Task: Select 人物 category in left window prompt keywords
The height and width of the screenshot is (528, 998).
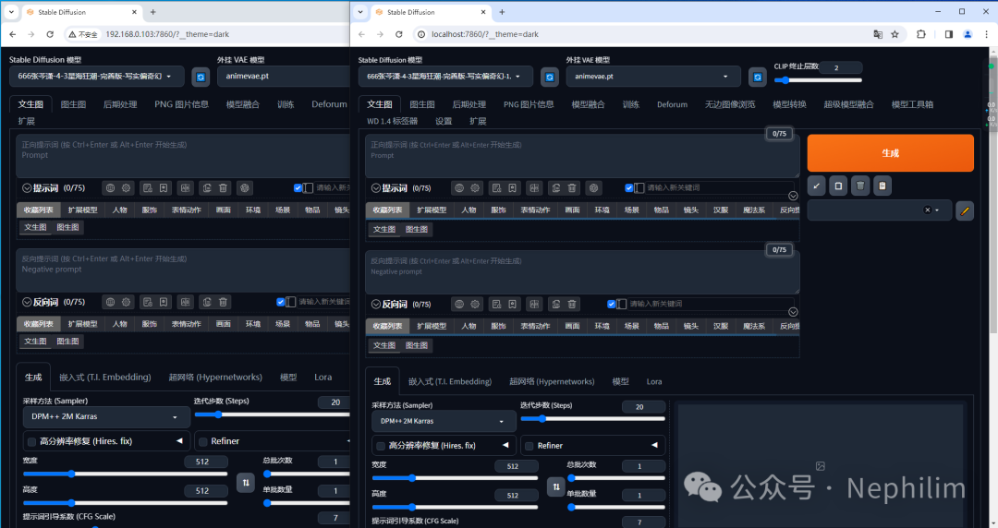Action: point(119,210)
